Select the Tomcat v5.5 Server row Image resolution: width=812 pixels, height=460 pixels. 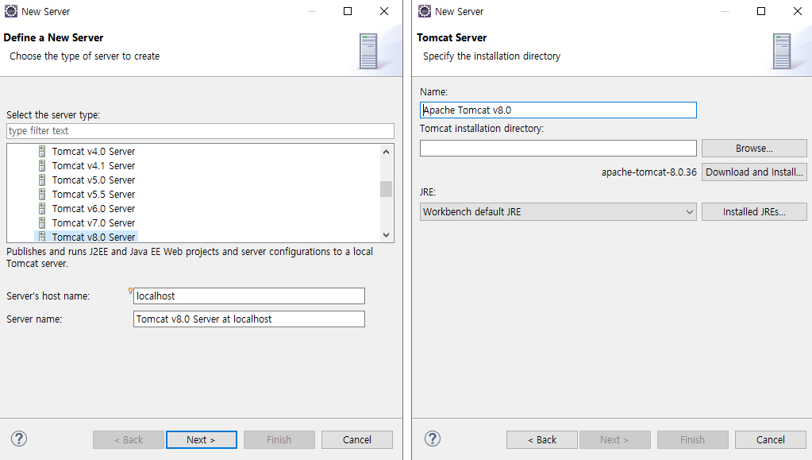[x=93, y=195]
